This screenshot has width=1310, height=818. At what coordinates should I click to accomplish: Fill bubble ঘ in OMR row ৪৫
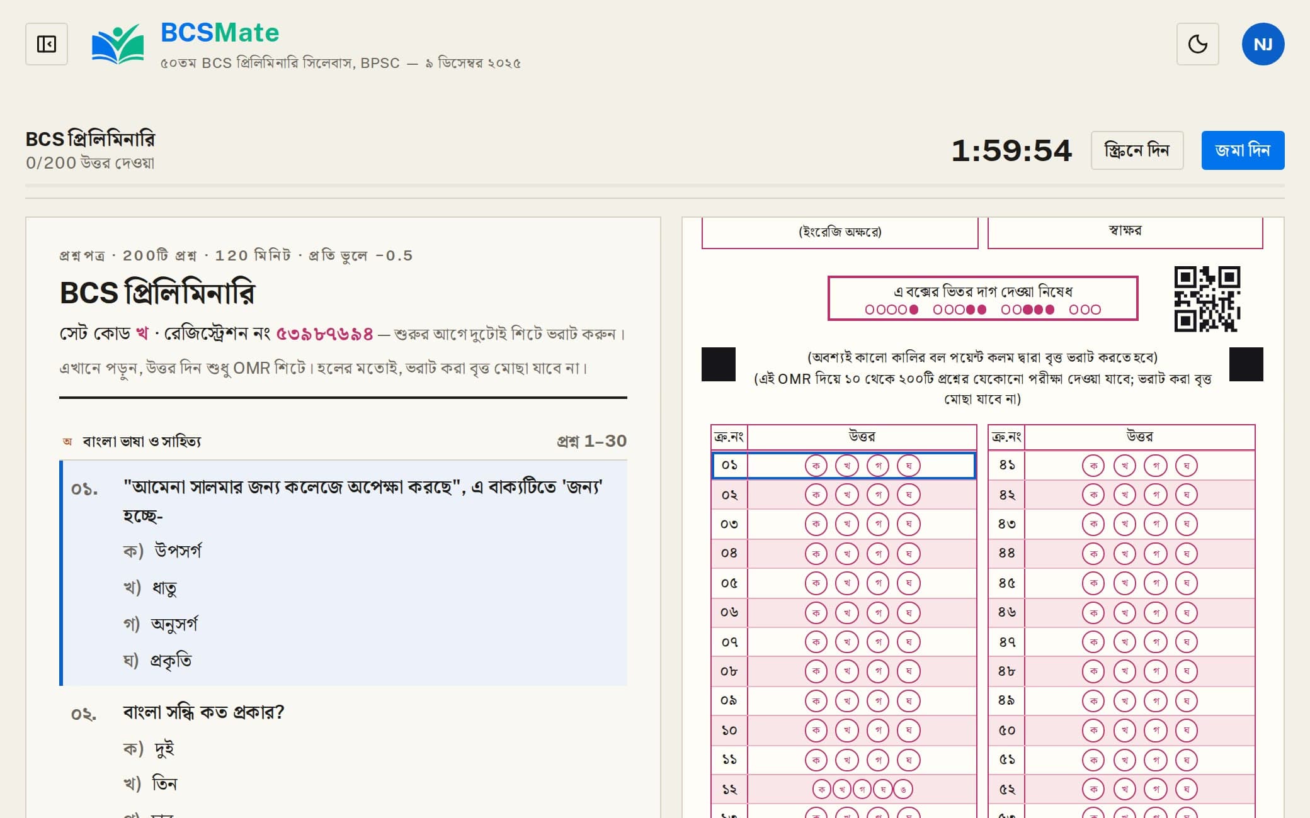coord(1186,583)
